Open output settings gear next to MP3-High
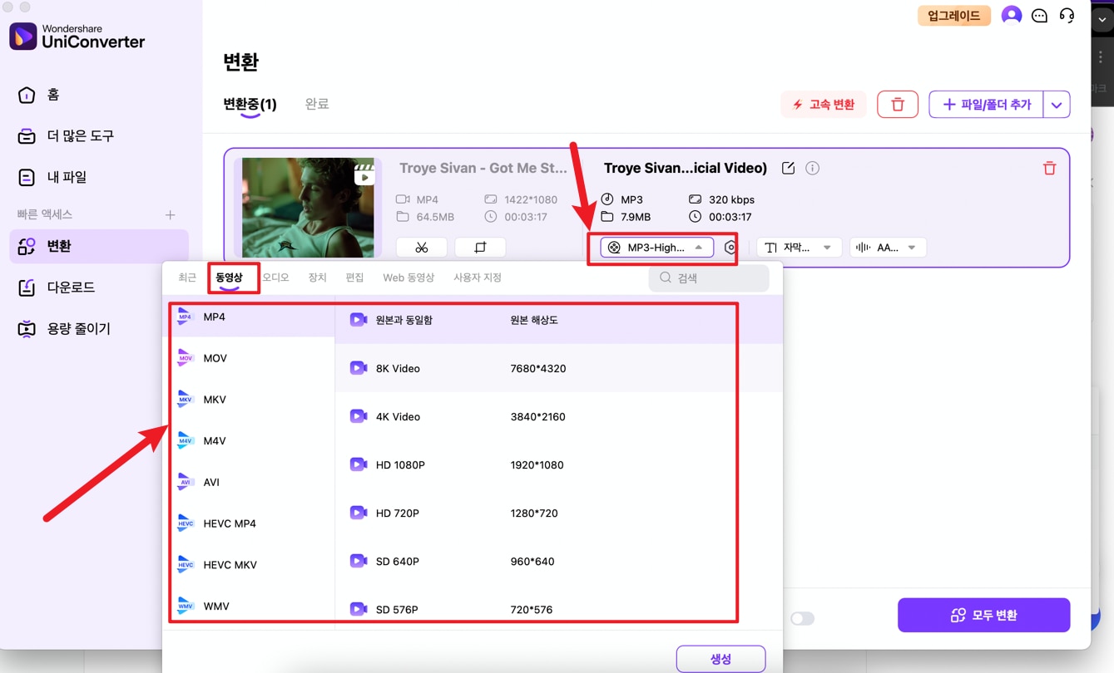This screenshot has width=1114, height=673. click(x=730, y=248)
